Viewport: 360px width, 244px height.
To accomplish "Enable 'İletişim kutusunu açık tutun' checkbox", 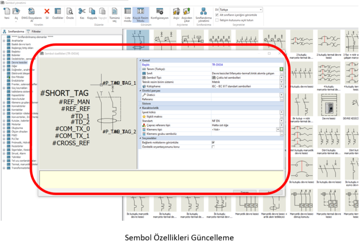I will click(x=217, y=20).
